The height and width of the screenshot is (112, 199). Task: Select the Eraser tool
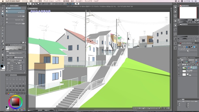click(2, 41)
